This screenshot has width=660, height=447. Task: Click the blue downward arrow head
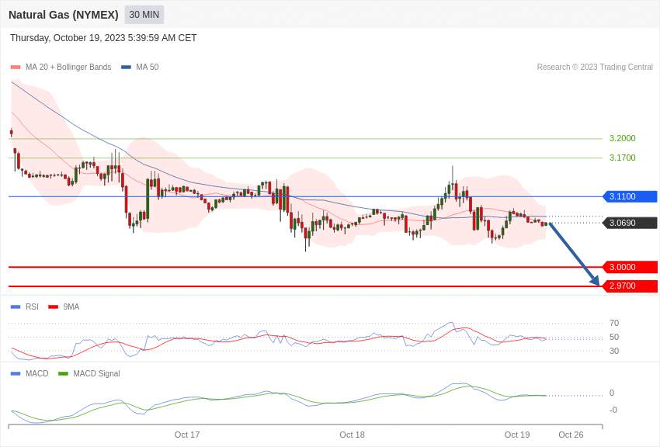click(x=596, y=281)
